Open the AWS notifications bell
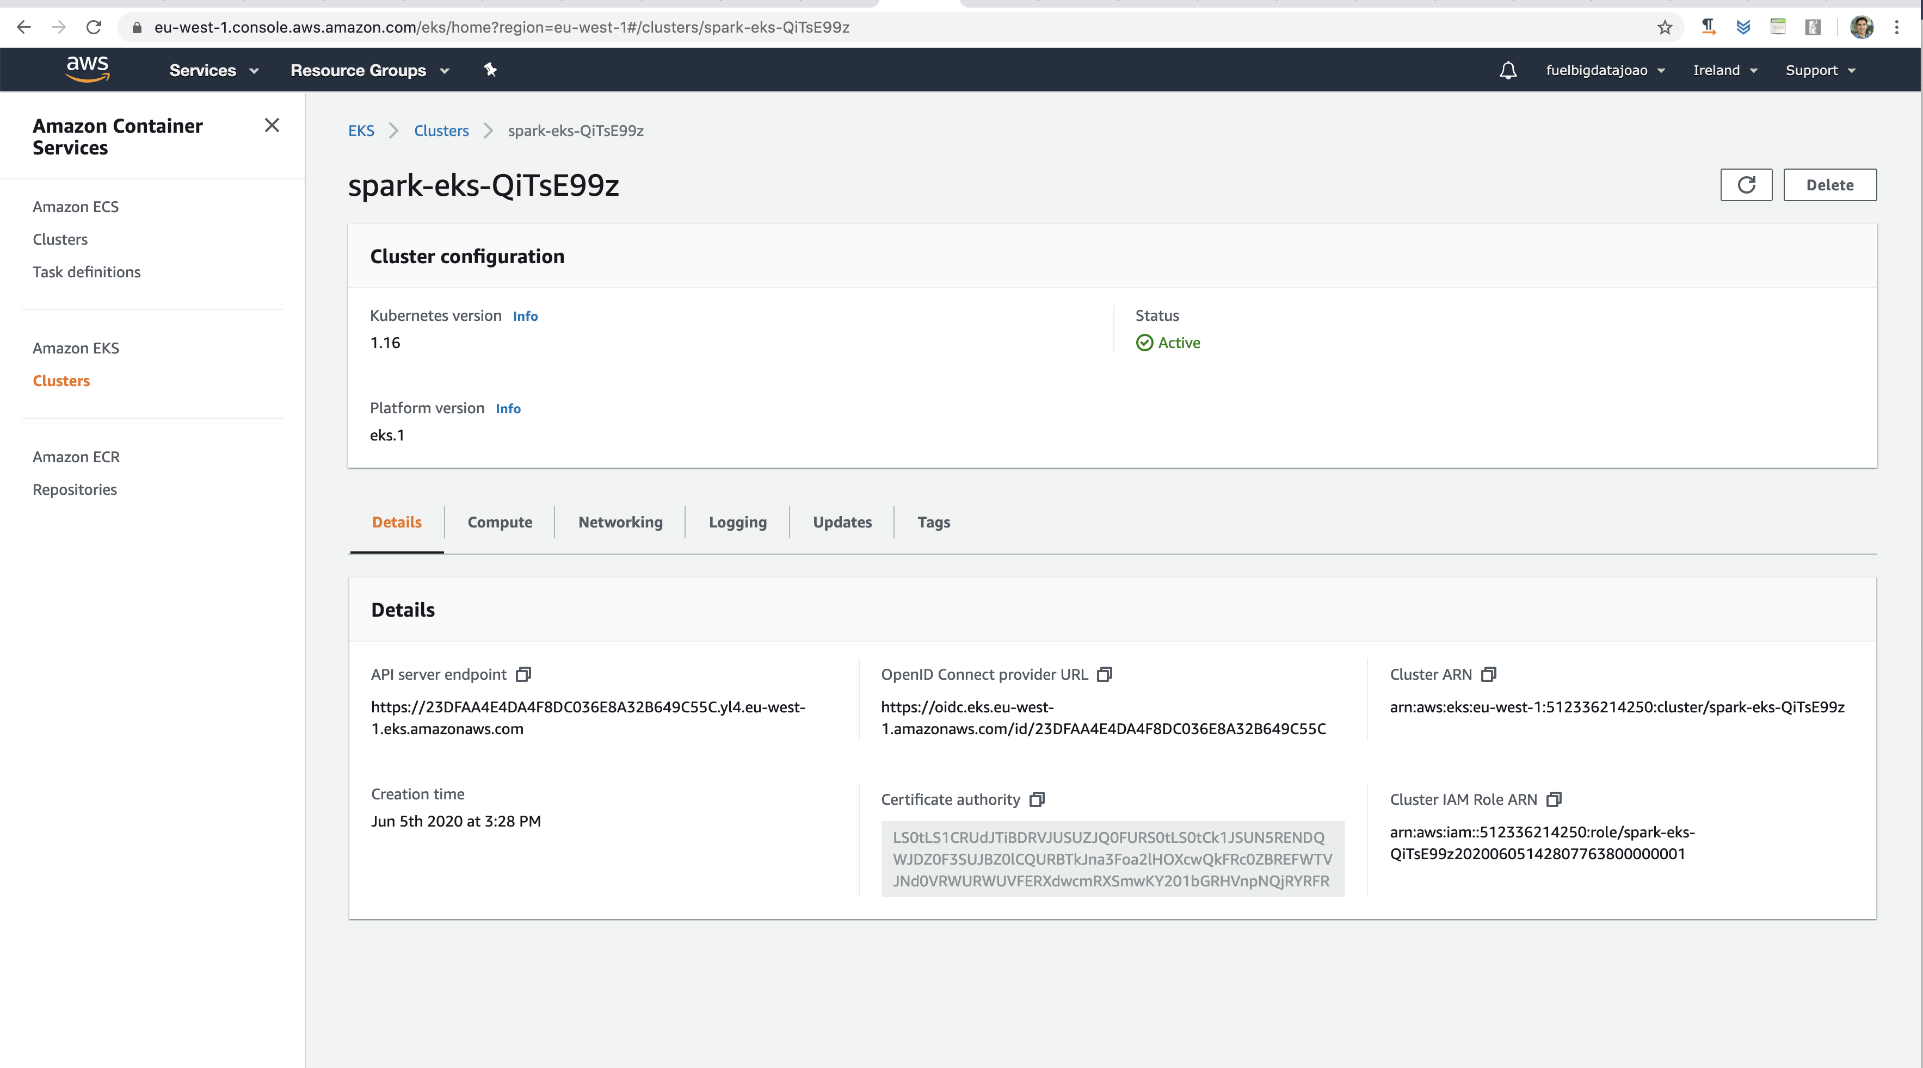 point(1508,70)
